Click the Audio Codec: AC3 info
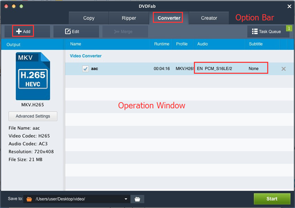The height and width of the screenshot is (208, 295). 28,144
